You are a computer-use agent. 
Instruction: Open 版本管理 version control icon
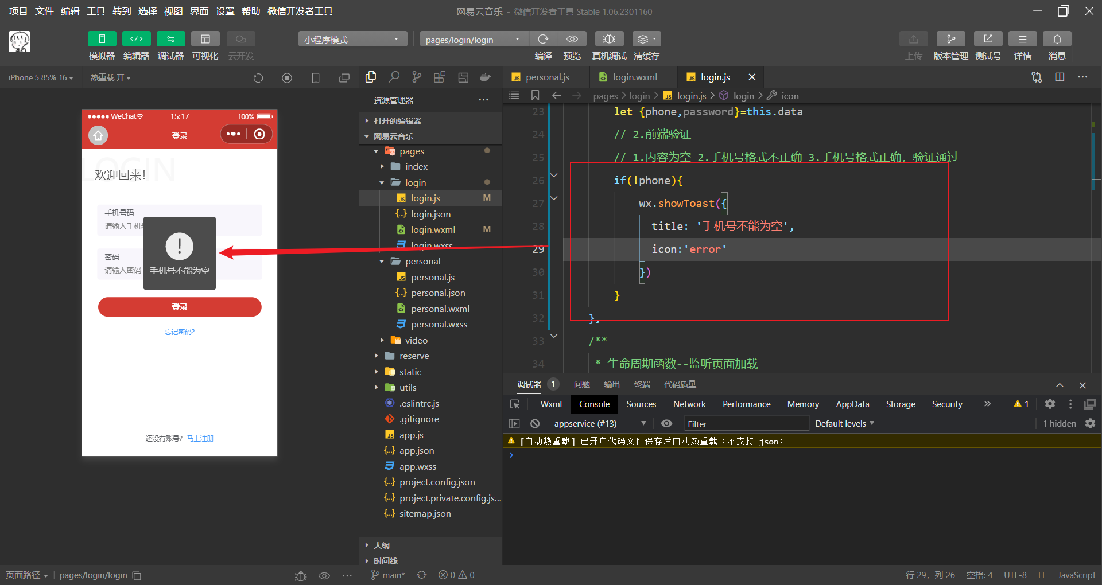tap(950, 39)
